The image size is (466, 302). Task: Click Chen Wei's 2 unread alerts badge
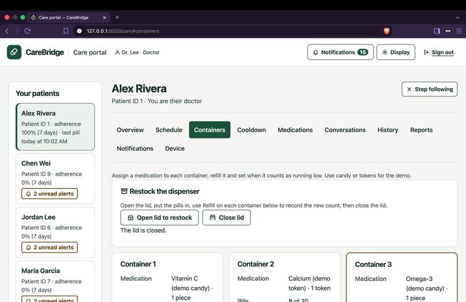click(50, 193)
